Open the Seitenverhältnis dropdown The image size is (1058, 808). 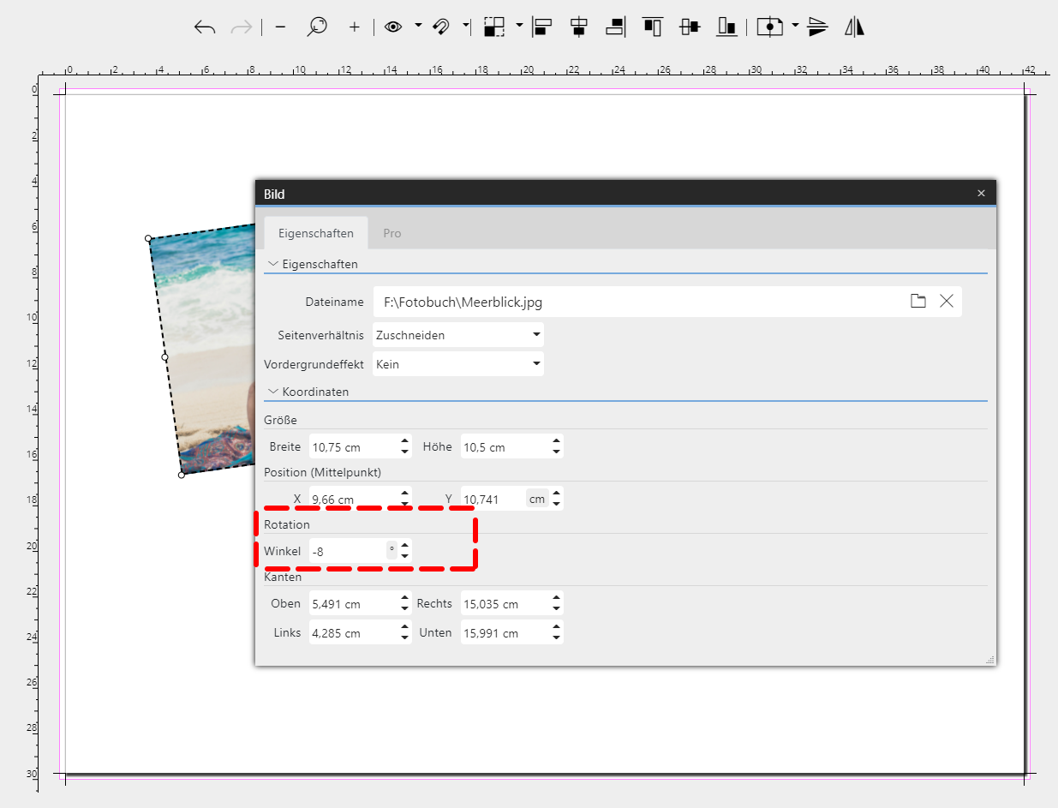point(458,335)
